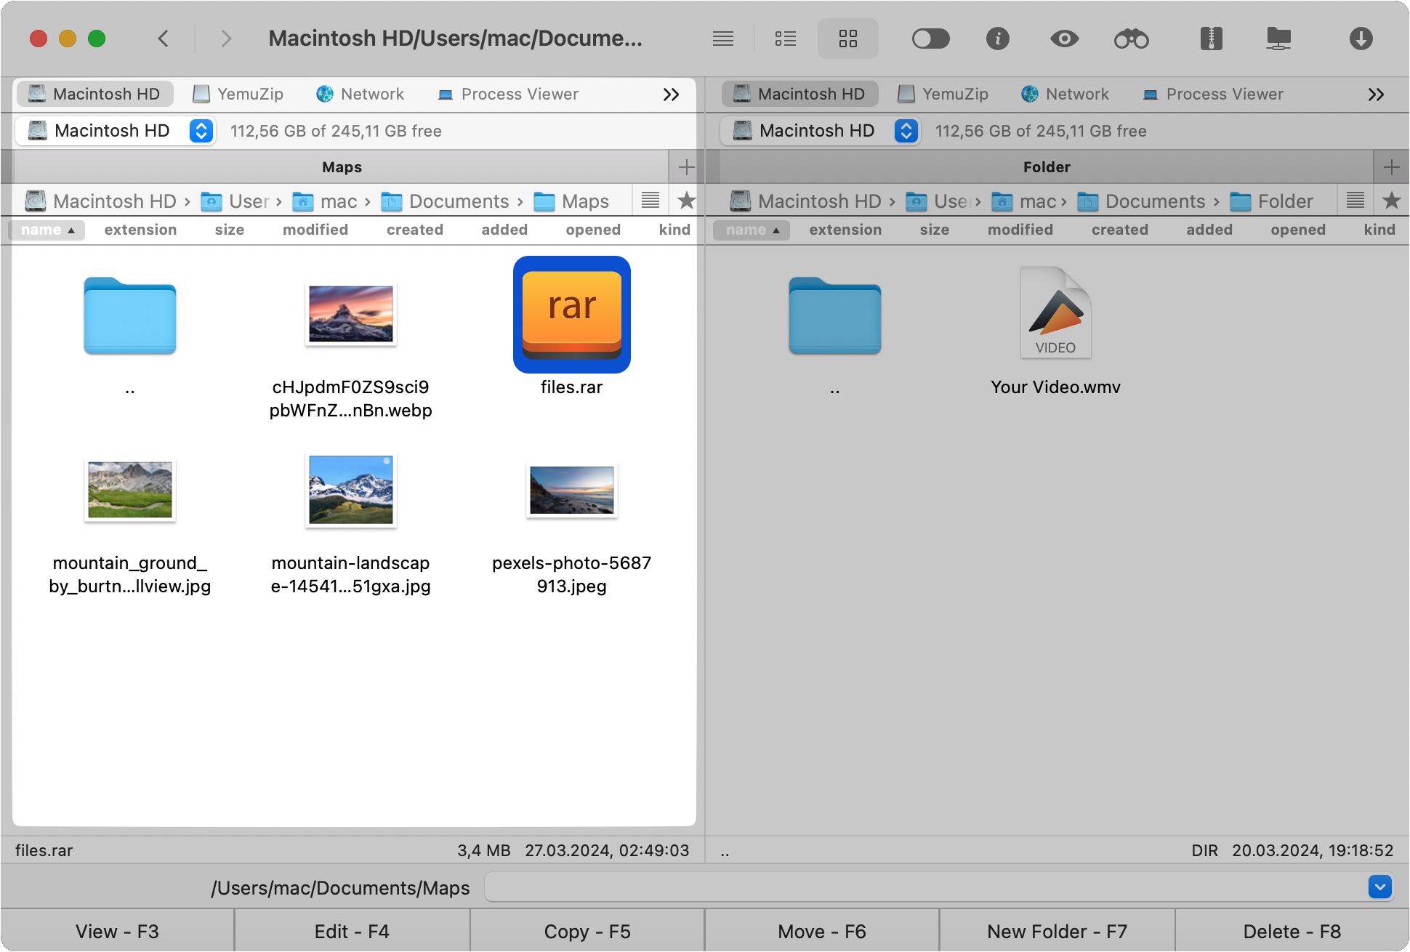Expand the command line history chevron
Image resolution: width=1410 pixels, height=952 pixels.
coord(1379,887)
